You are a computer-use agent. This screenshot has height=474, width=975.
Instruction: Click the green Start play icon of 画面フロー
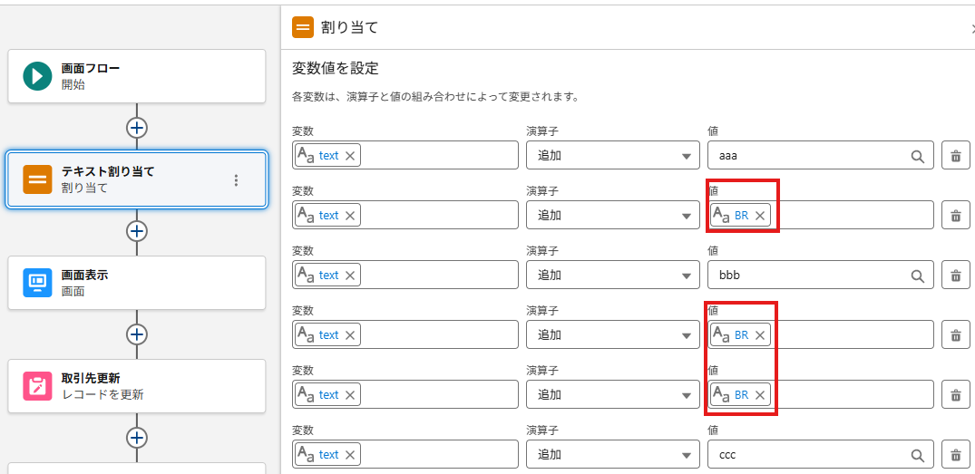pyautogui.click(x=37, y=76)
